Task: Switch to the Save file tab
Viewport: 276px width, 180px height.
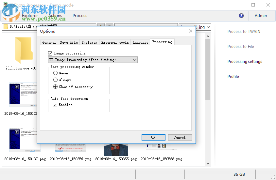Action: coord(69,42)
